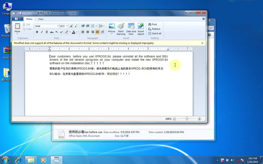
Task: Zoom out with the minus button
Action: tap(174, 119)
